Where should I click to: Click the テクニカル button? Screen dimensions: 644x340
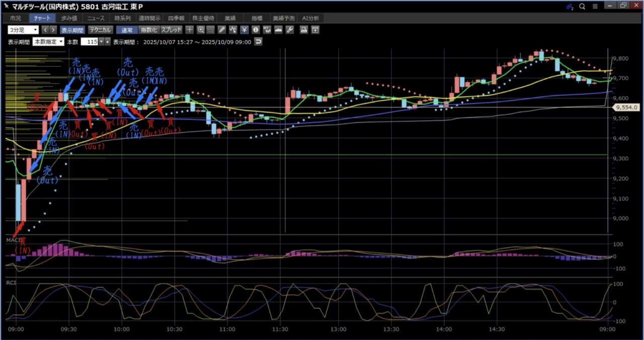coord(100,30)
